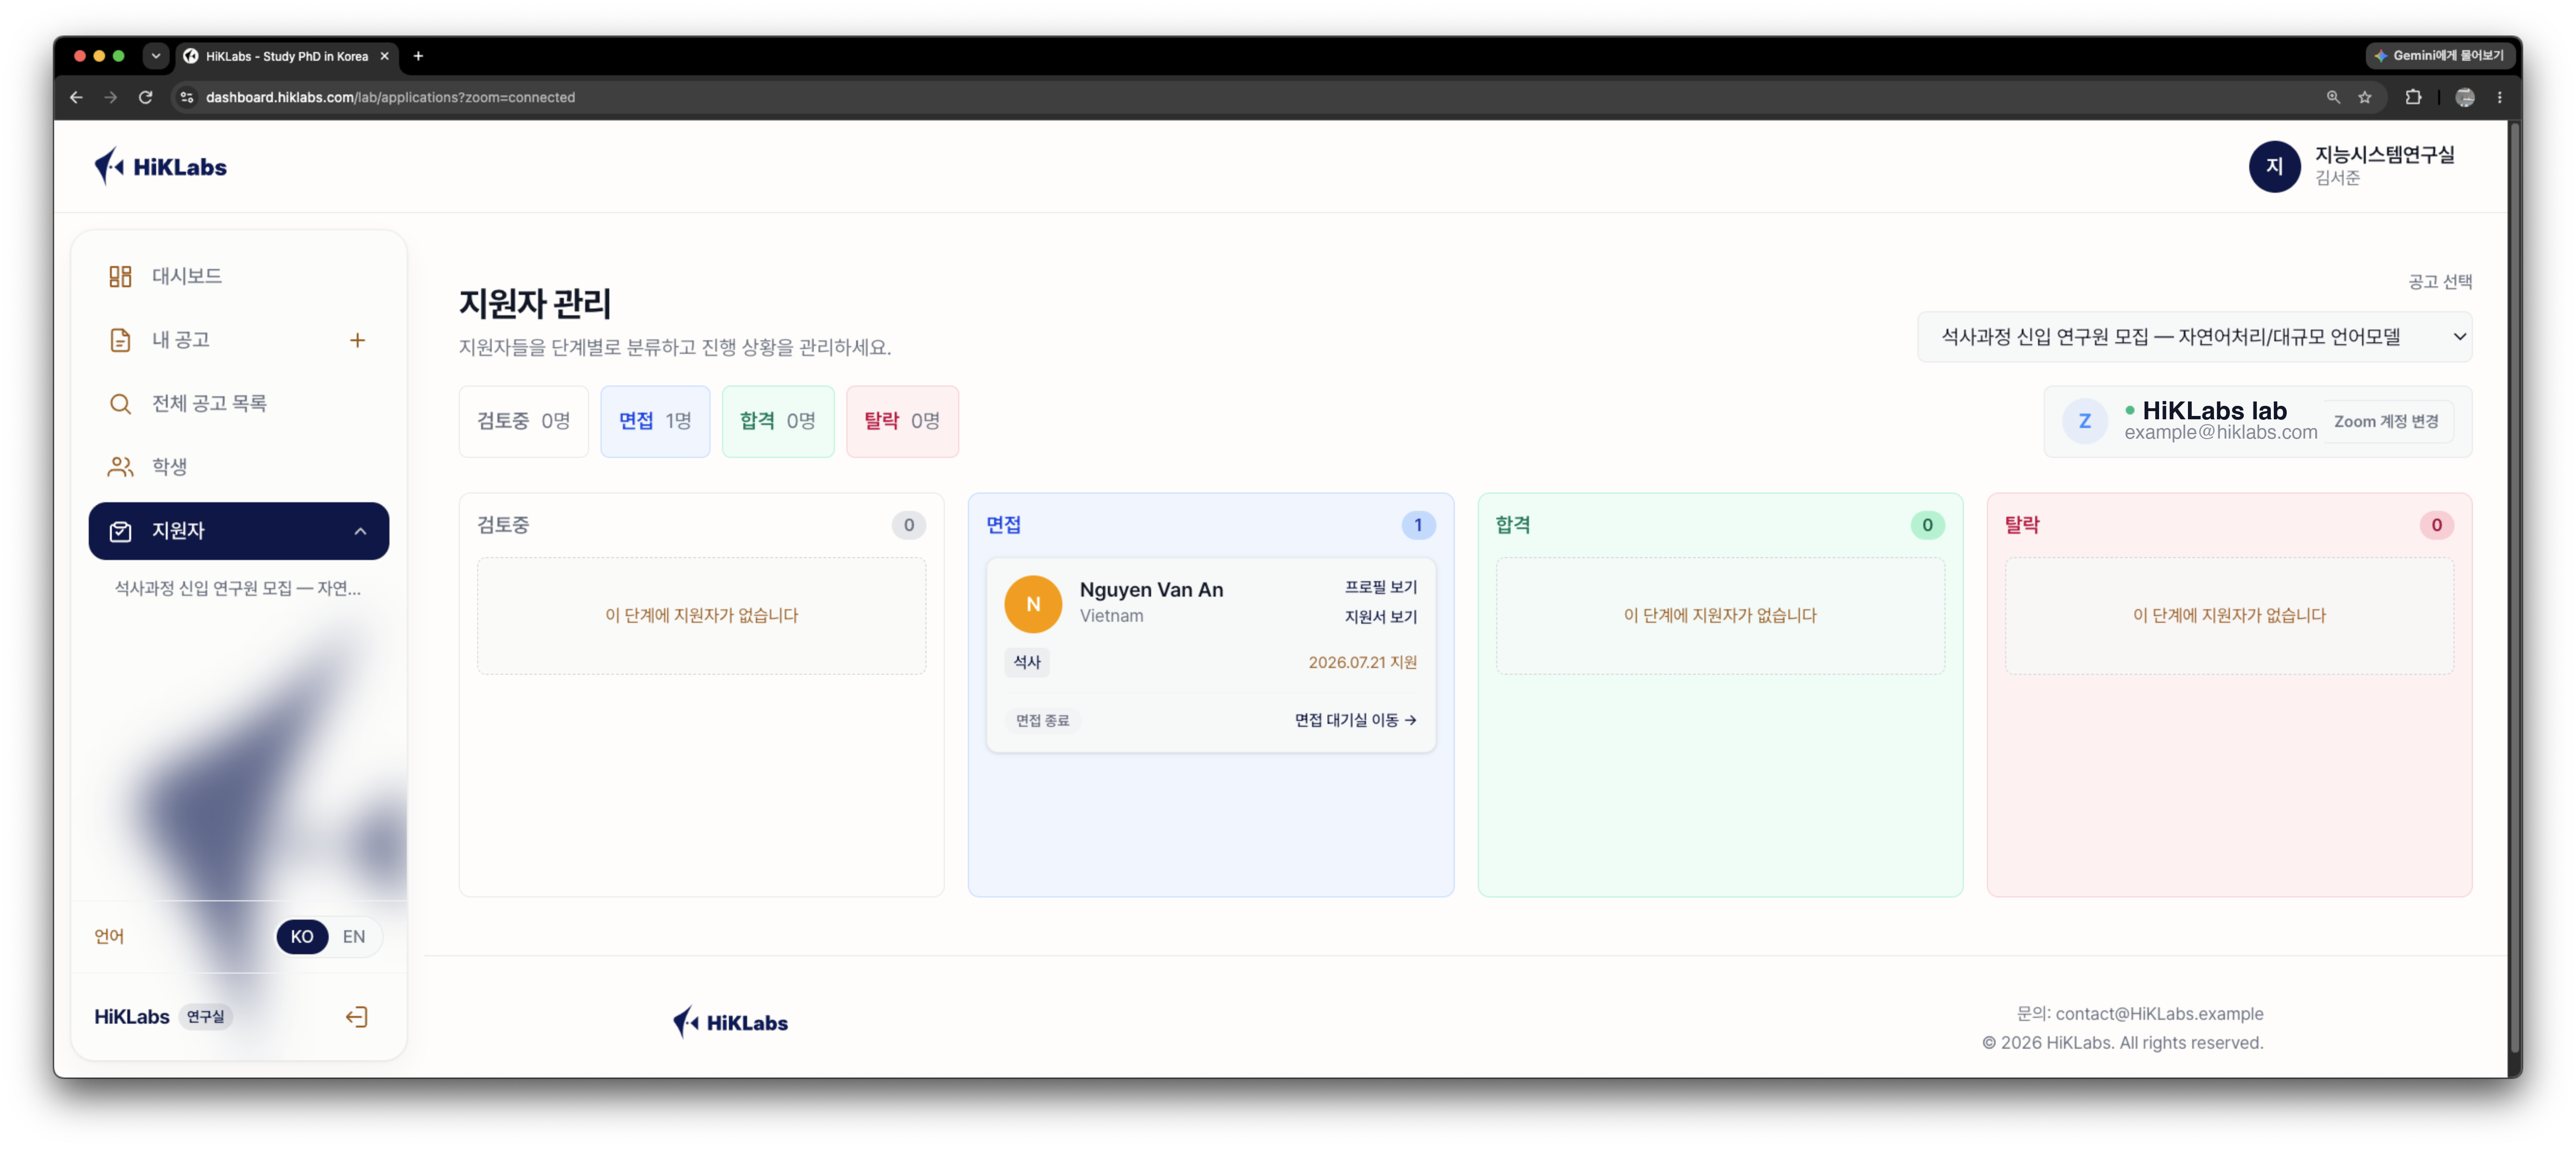This screenshot has height=1149, width=2576.
Task: Select the 지원자 sidebar item
Action: point(239,531)
